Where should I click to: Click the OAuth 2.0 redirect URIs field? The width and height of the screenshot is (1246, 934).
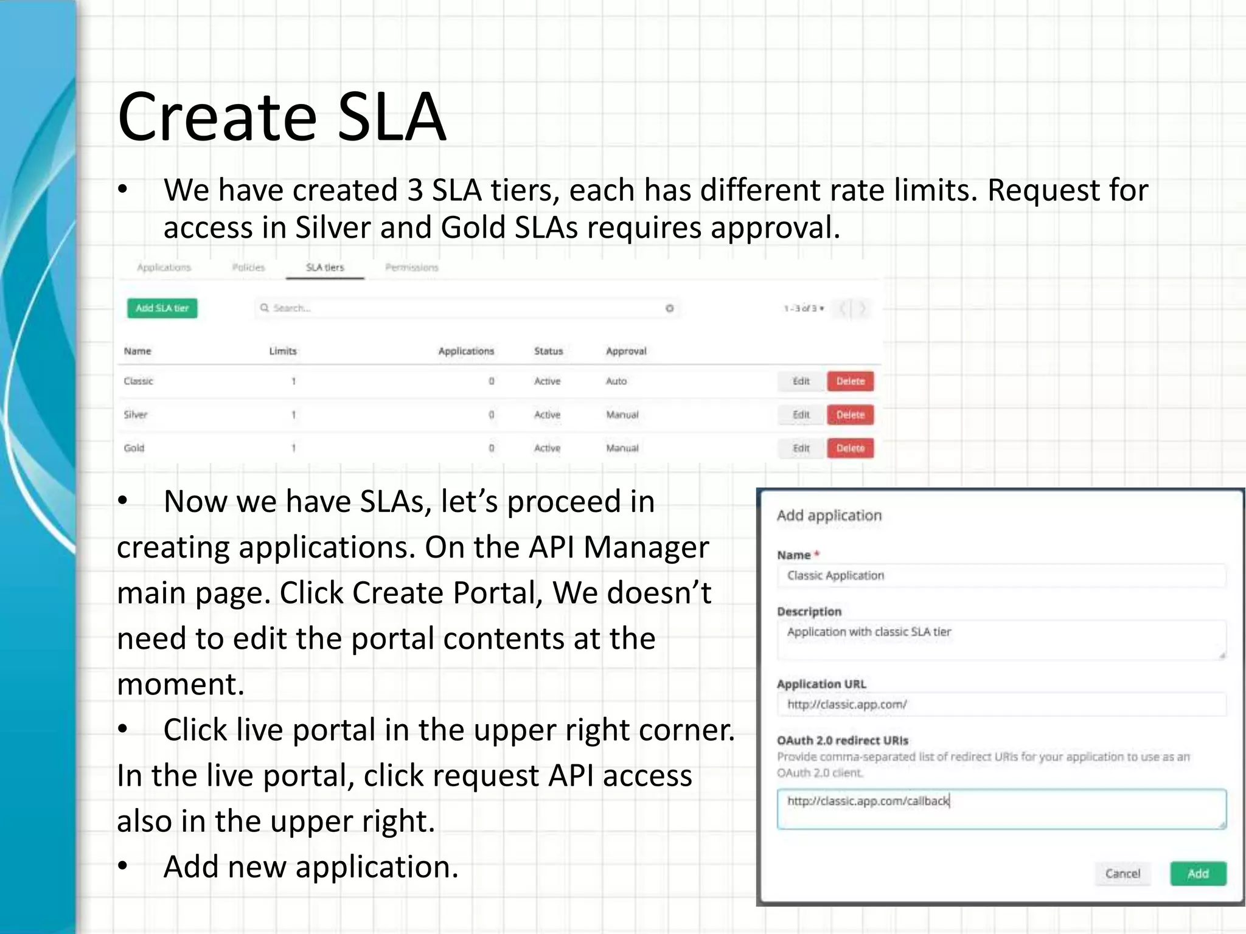(1001, 809)
